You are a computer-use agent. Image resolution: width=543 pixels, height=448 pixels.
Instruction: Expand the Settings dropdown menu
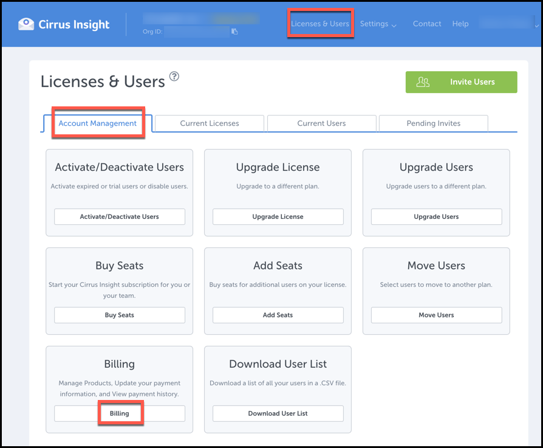coord(378,24)
